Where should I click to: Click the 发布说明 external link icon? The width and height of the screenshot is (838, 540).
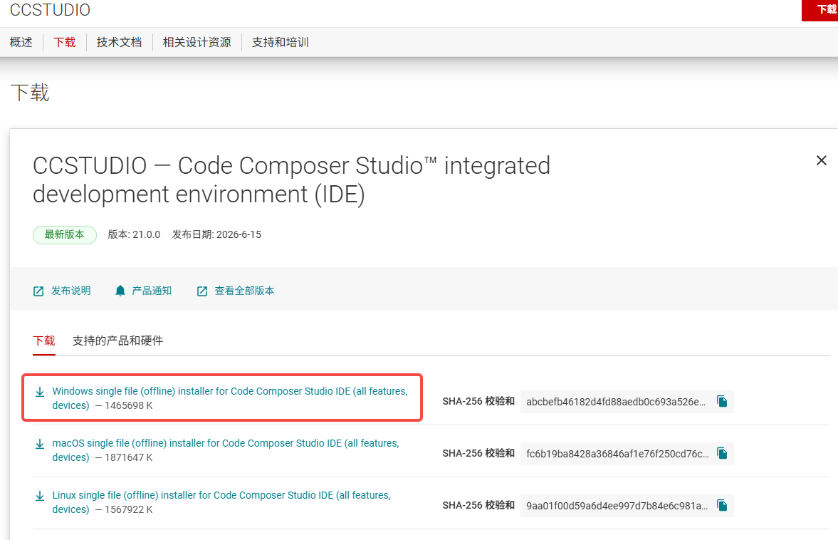[x=38, y=291]
